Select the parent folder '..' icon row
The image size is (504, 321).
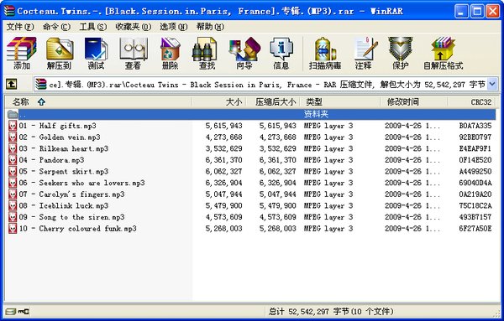coord(251,114)
